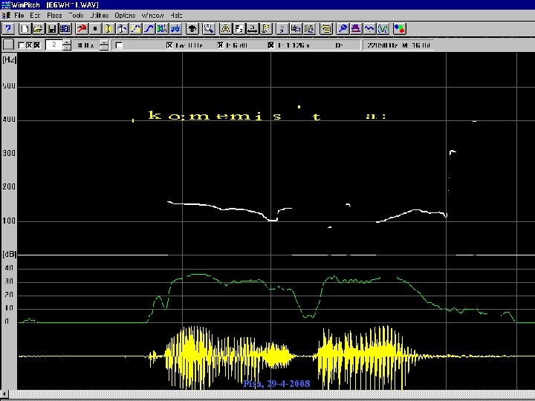Click the black mushroom-shaped toolbar icon
This screenshot has height=401, width=535.
[x=192, y=29]
